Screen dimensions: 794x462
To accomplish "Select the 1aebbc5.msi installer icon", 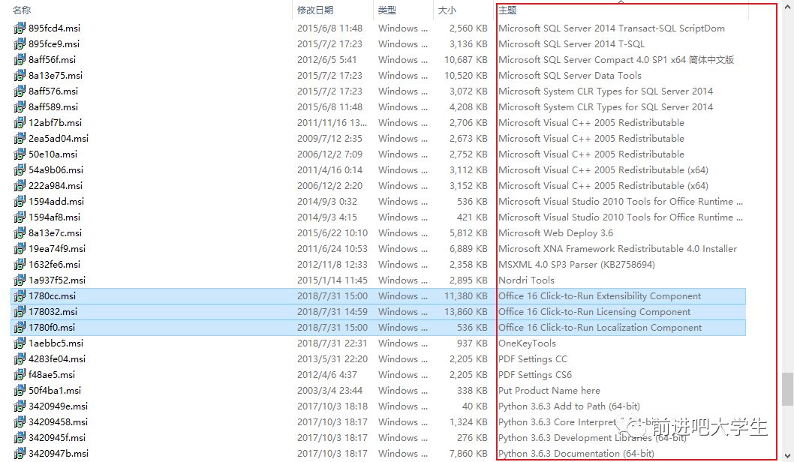I will (20, 343).
